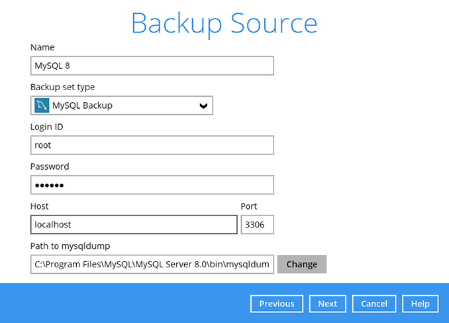This screenshot has width=449, height=323.
Task: Click Change button next to mysqldump path
Action: pos(302,264)
